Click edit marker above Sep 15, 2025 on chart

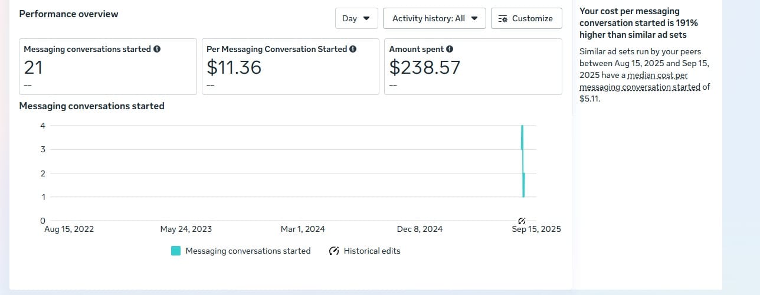522,221
